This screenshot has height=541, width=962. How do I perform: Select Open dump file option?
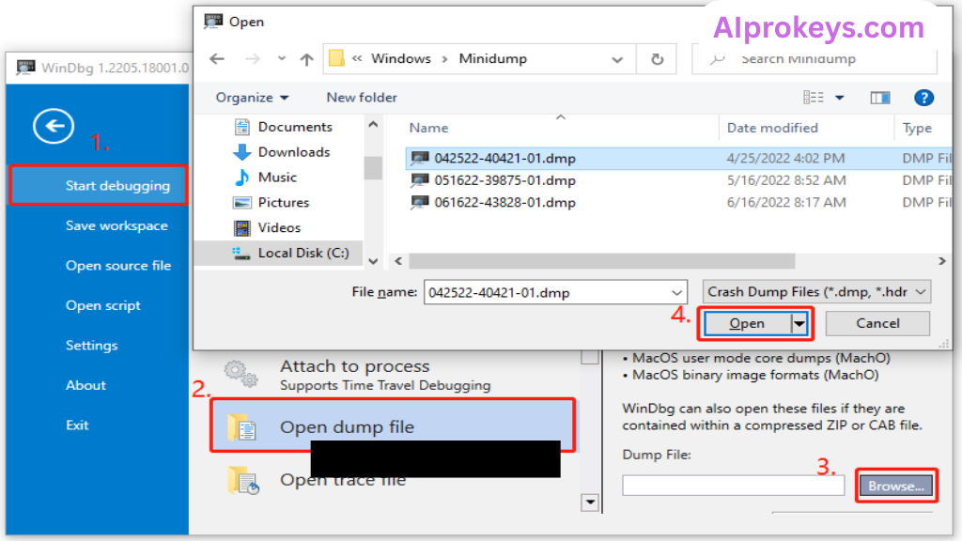pyautogui.click(x=393, y=425)
